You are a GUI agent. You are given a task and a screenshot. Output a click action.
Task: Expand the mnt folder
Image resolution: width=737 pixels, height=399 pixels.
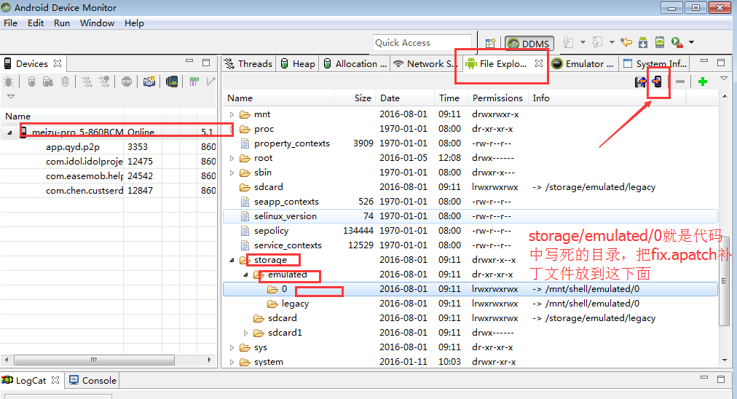232,114
